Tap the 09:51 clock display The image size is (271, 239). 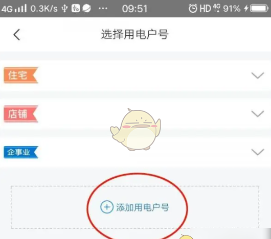(x=134, y=9)
